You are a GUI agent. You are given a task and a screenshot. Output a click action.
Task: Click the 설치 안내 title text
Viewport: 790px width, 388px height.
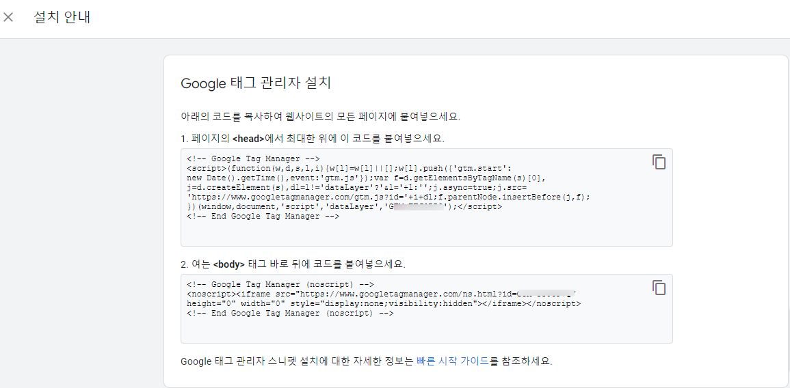point(62,17)
